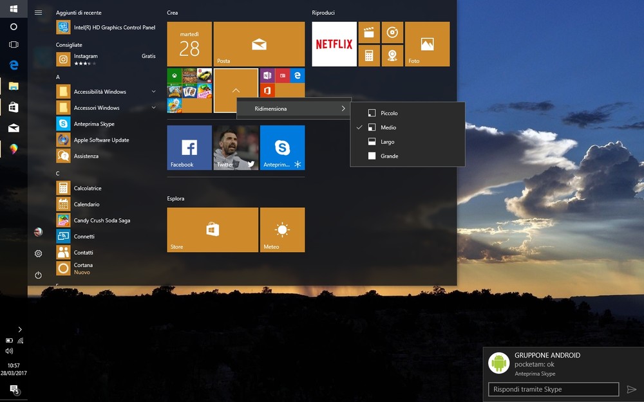Open Calcolatrice in app list
This screenshot has height=402, width=644.
(106, 188)
